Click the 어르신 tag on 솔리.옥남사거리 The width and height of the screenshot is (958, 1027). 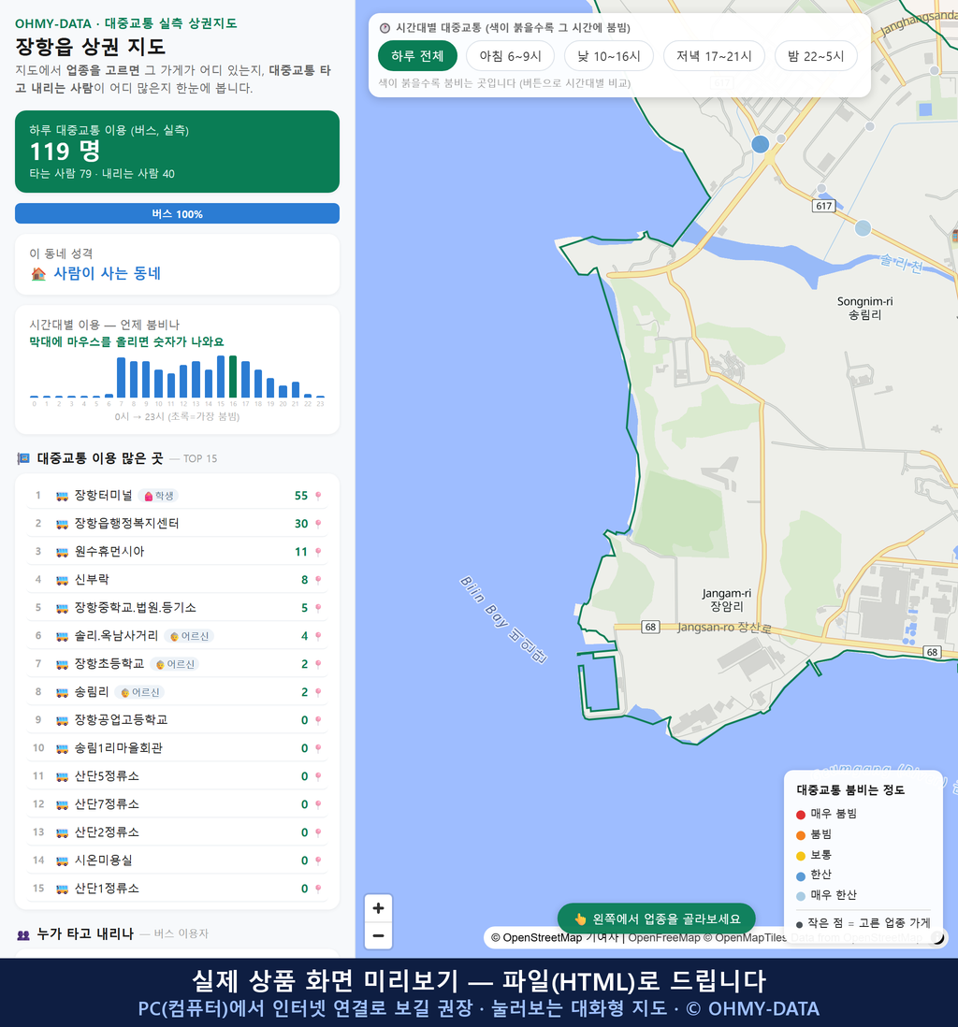(189, 636)
